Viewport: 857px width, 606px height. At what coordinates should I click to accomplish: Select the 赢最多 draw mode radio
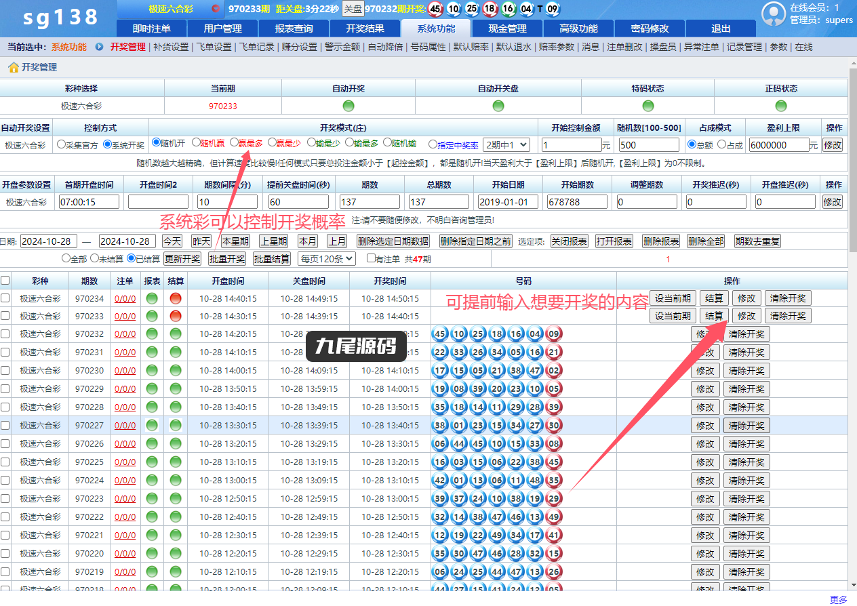pyautogui.click(x=234, y=143)
